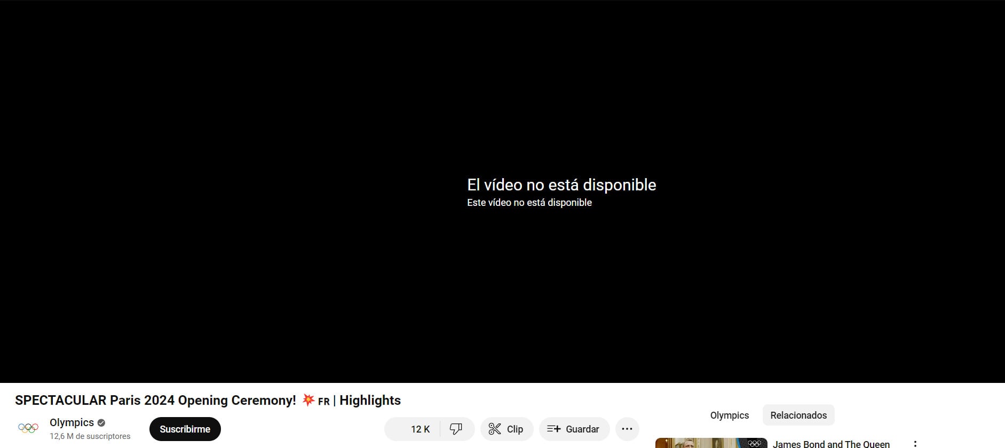Visit the Olympics channel name link
Screen dimensions: 1005x448
pos(72,422)
